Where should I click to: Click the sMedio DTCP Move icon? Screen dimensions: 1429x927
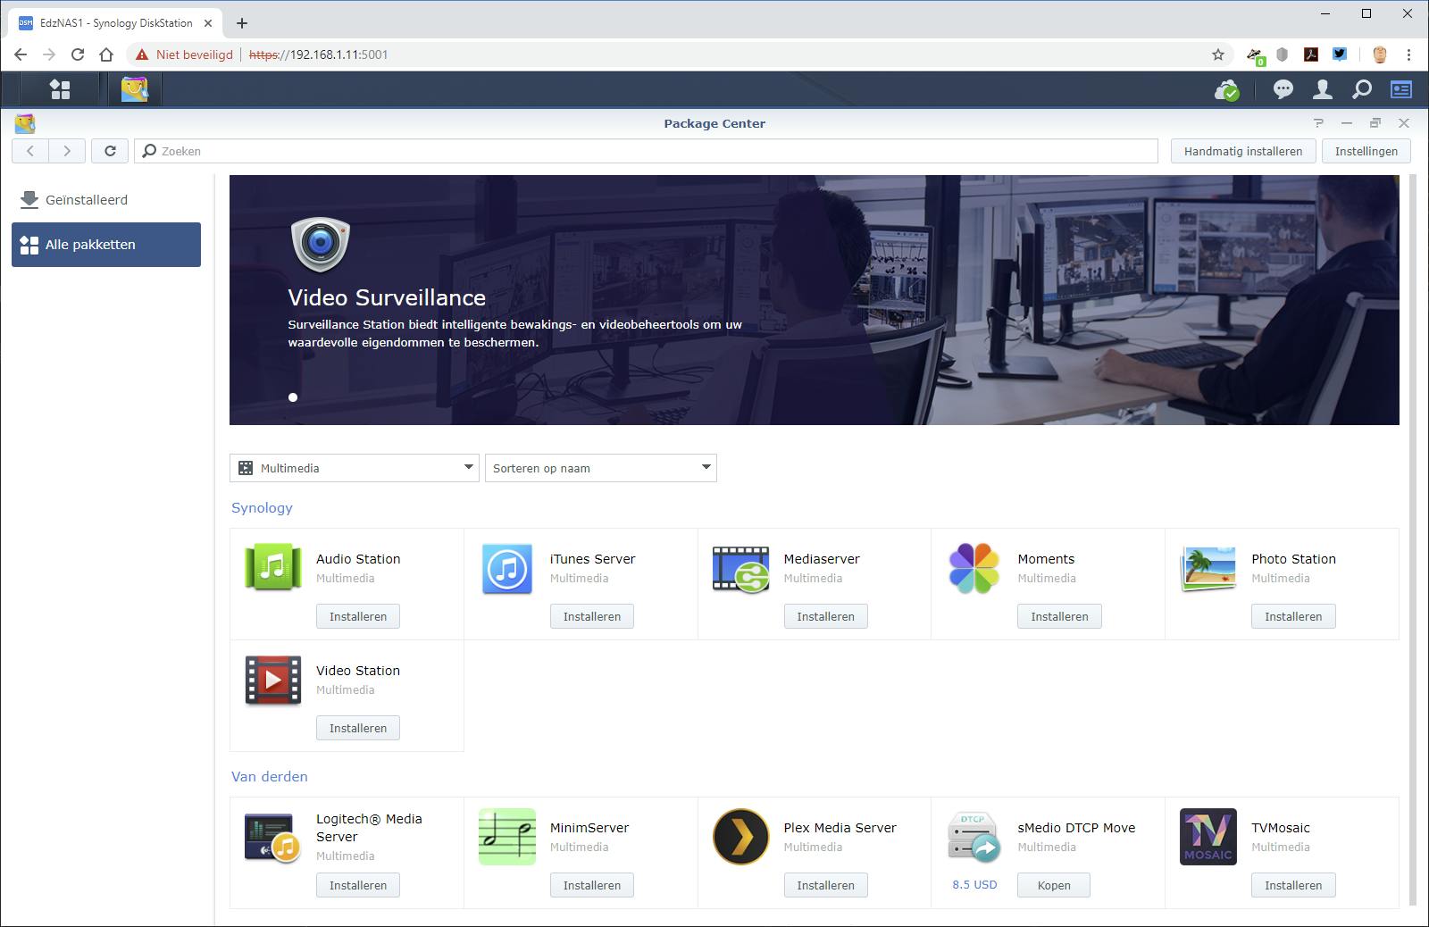974,838
